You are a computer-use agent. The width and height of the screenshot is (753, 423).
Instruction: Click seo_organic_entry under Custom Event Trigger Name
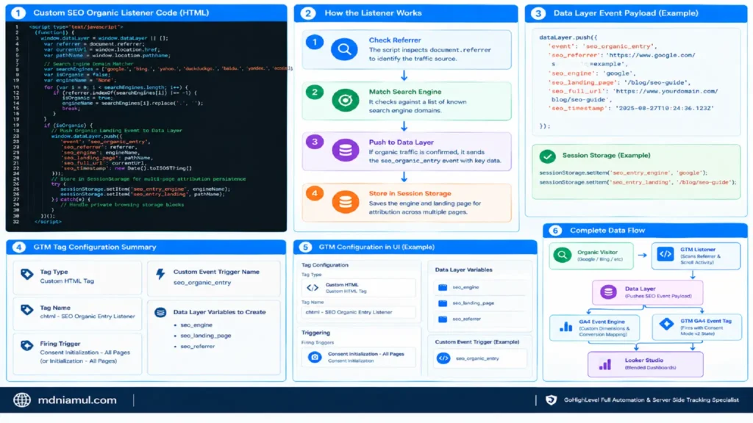click(x=202, y=283)
